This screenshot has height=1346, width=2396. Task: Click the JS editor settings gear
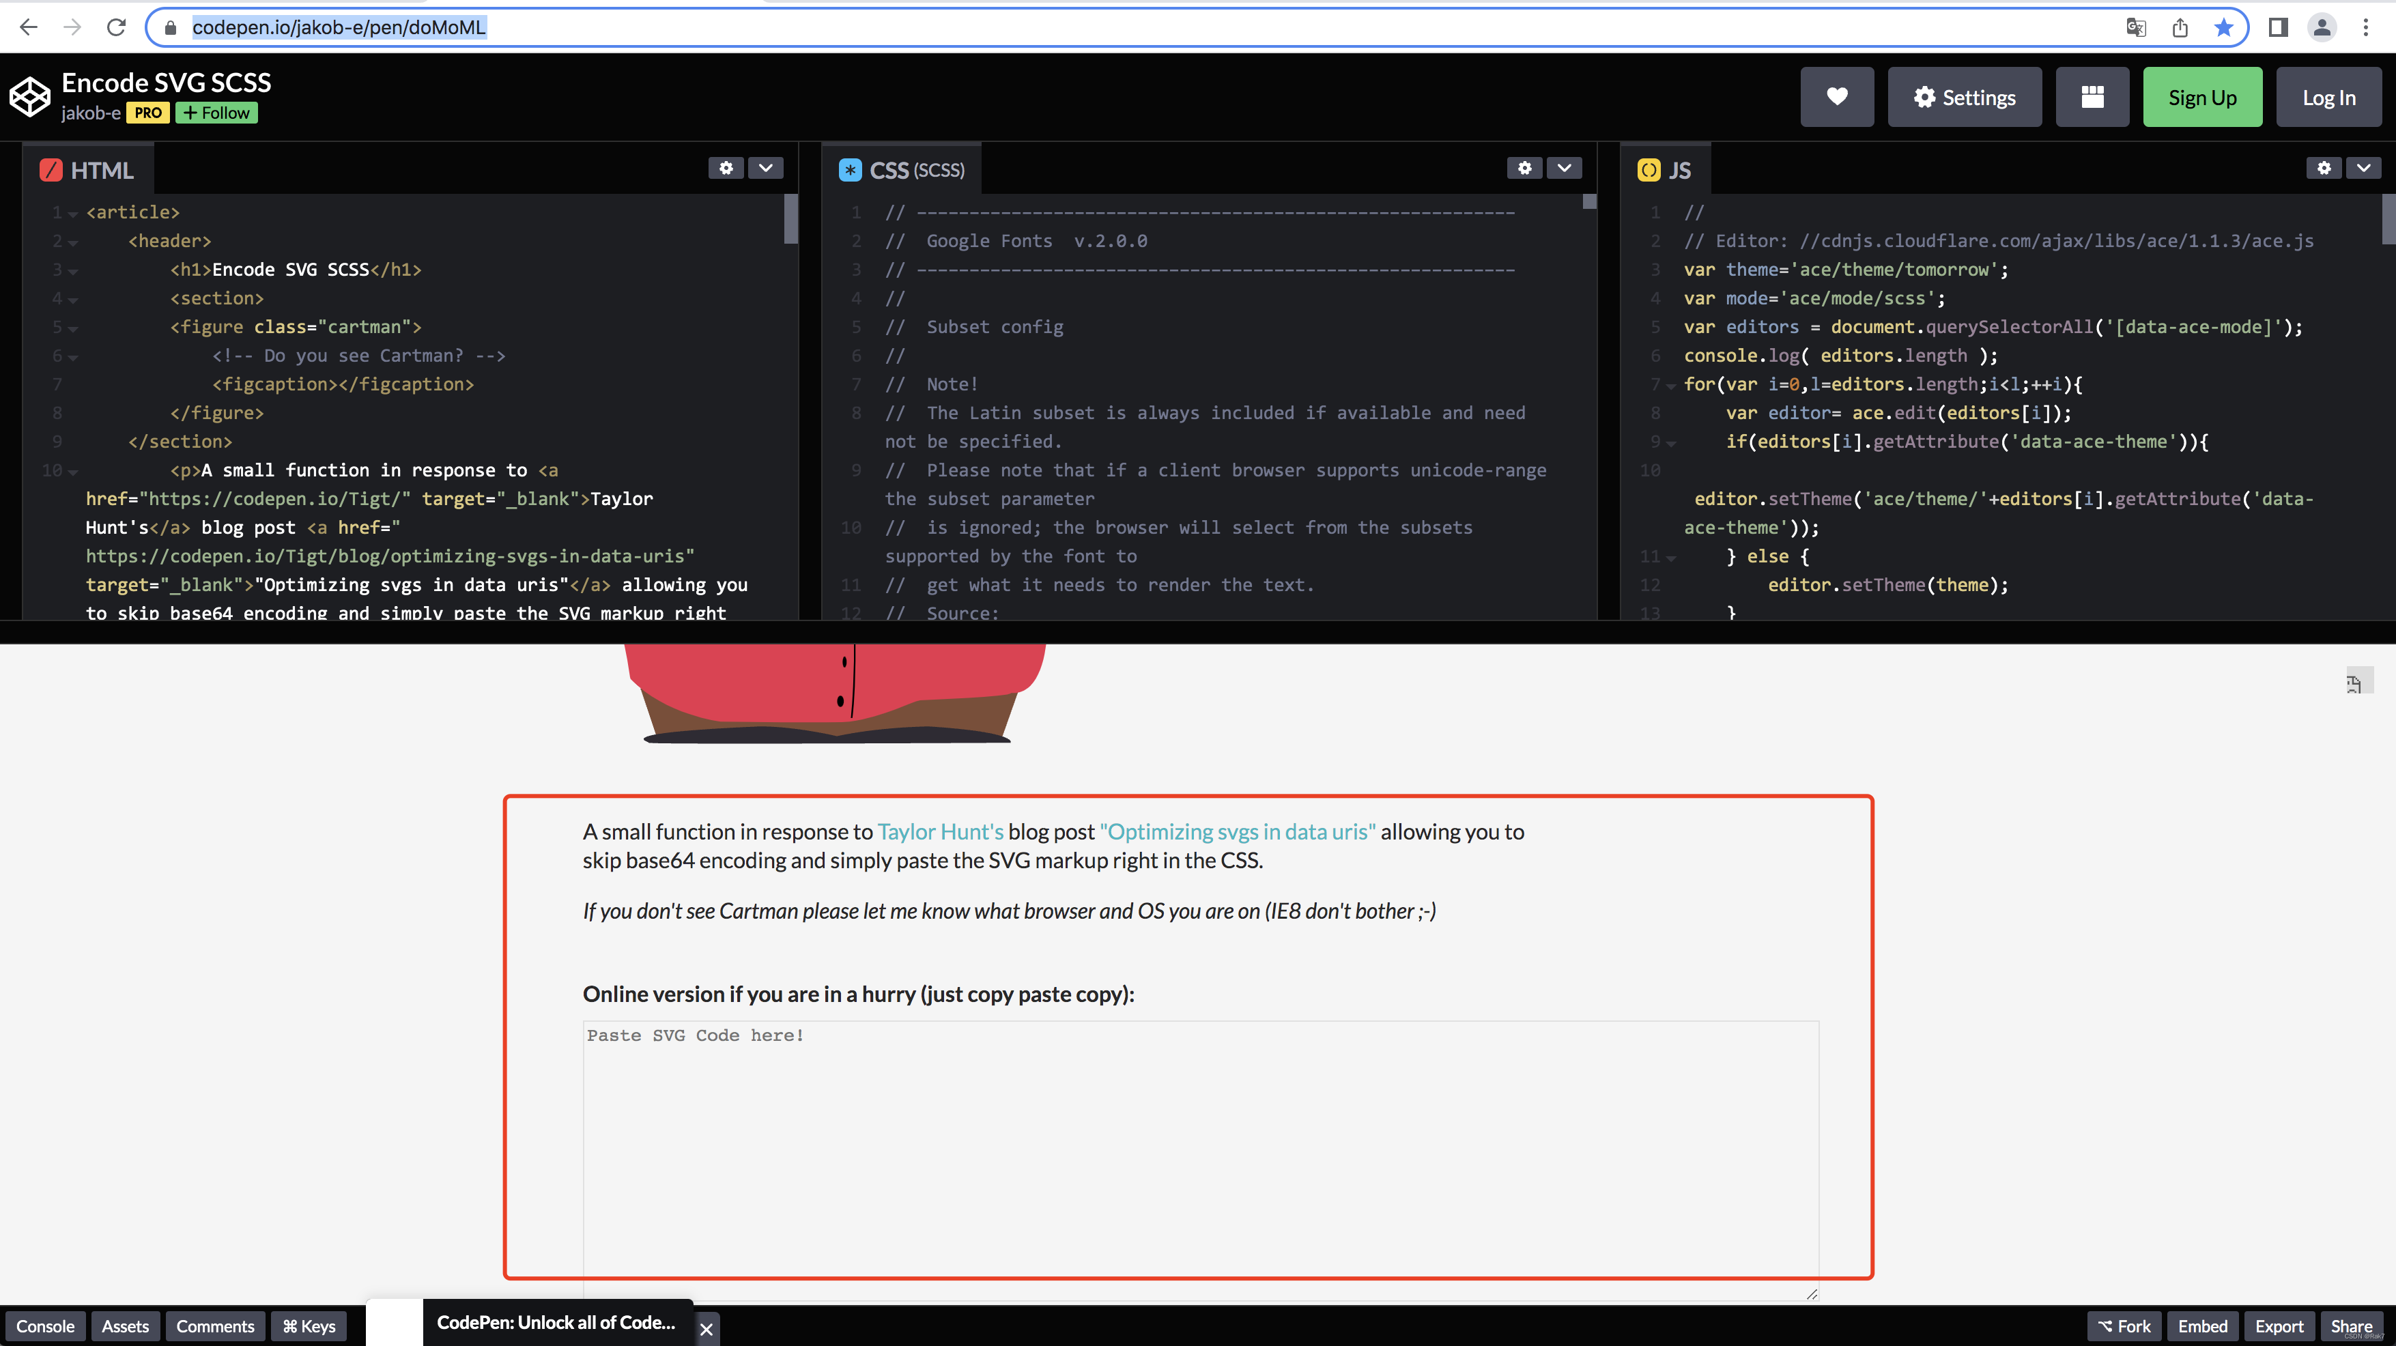pos(2324,167)
